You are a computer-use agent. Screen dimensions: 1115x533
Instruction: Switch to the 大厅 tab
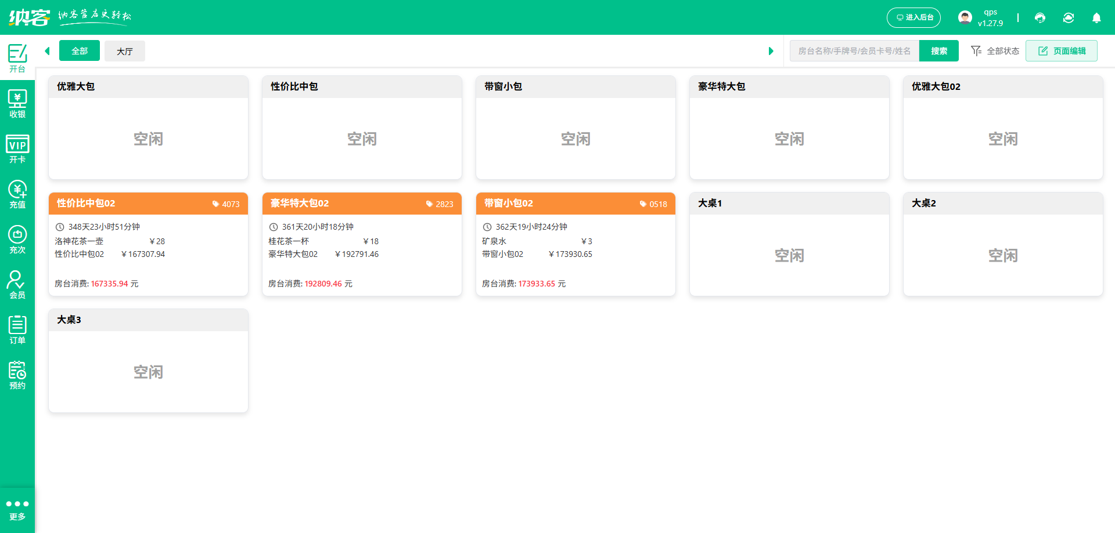point(125,51)
